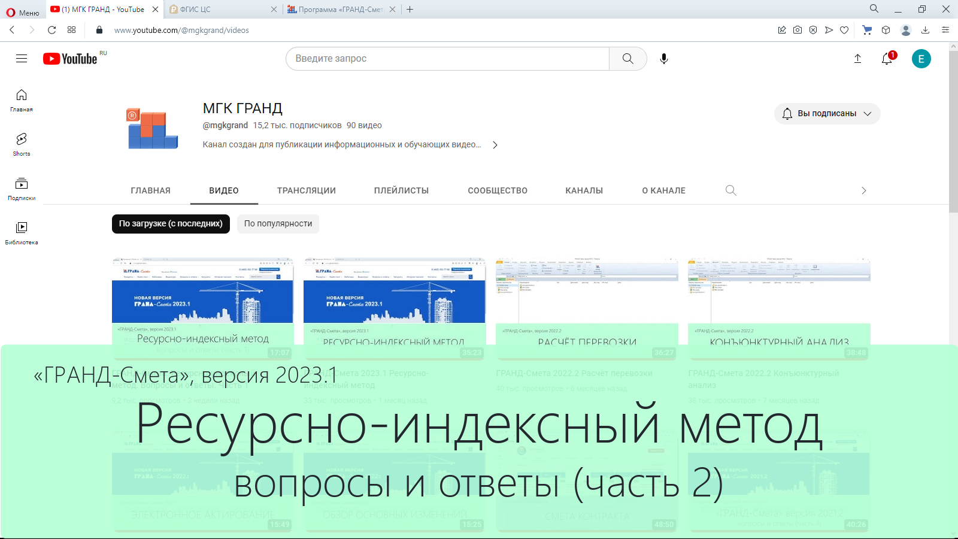Open the extensions cube icon

coord(886,30)
